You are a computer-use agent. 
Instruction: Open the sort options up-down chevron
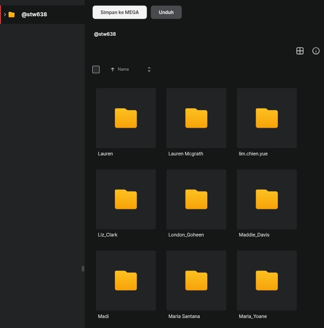pos(149,69)
